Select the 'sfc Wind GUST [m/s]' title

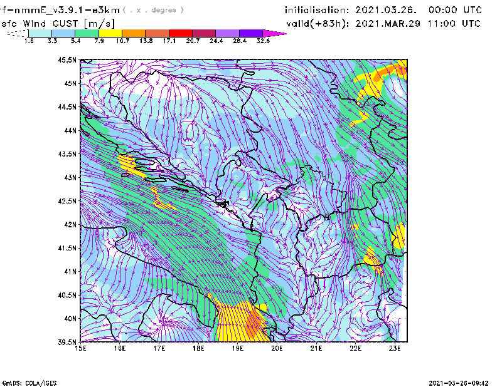[x=58, y=24]
